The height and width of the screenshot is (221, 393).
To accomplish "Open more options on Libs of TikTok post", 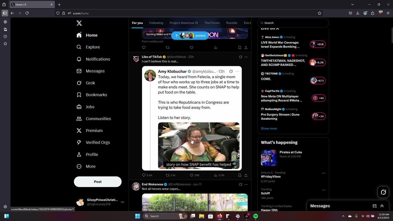I will [246, 57].
